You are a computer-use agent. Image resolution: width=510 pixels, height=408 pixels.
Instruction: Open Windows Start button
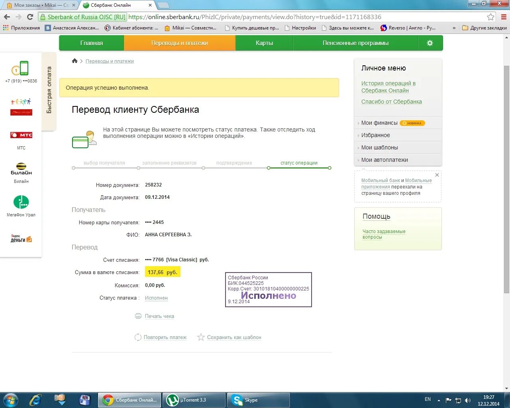point(10,400)
